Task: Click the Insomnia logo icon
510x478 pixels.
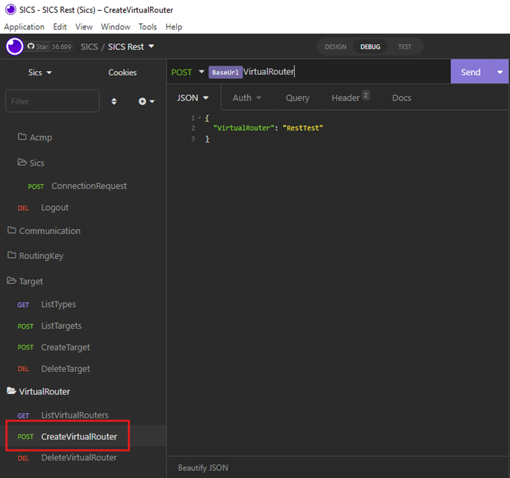Action: click(x=15, y=46)
